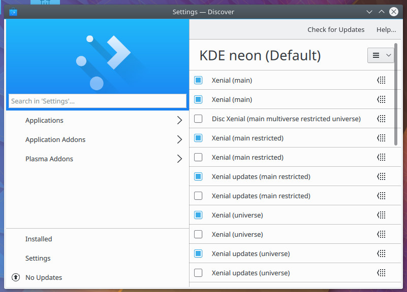
Task: Click drag handle of checked Xenial updates (main restricted)
Action: [381, 176]
